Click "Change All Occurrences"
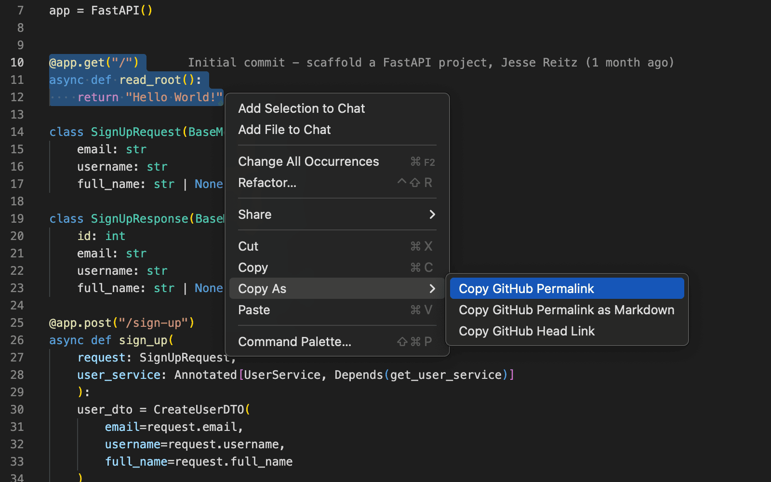The width and height of the screenshot is (771, 482). point(308,161)
